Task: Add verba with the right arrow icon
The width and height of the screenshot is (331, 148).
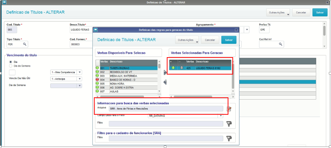Action: point(165,72)
